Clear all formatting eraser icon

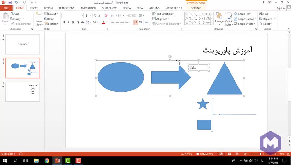106,15
